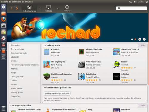This screenshot has height=112, width=149.
Task: Show the Instalado software view
Action: [x=49, y=8]
